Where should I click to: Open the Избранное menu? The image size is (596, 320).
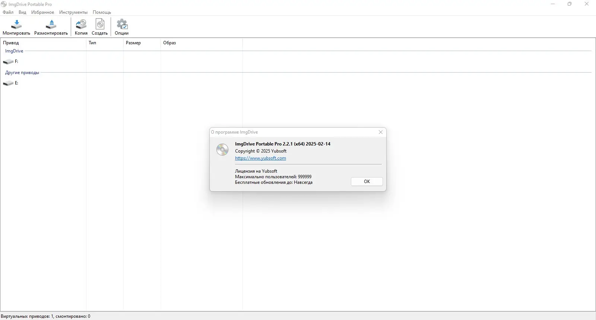tap(42, 12)
